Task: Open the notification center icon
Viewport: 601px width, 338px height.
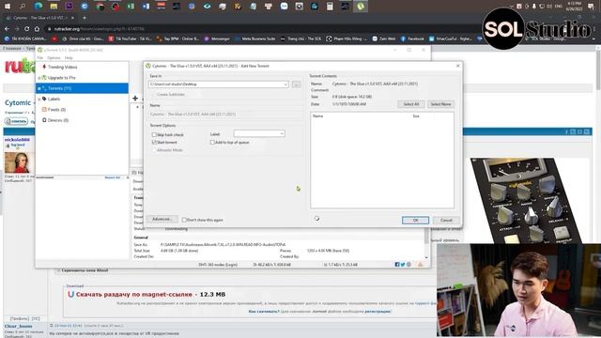Action: pos(591,7)
